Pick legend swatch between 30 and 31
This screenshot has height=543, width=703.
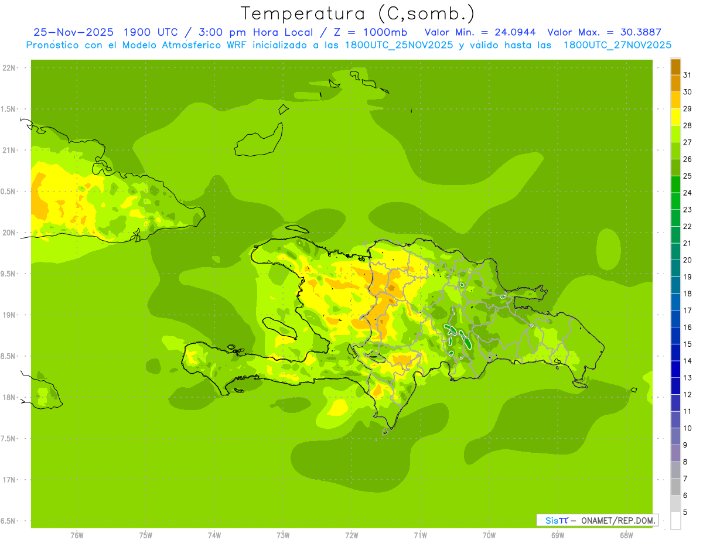(675, 83)
